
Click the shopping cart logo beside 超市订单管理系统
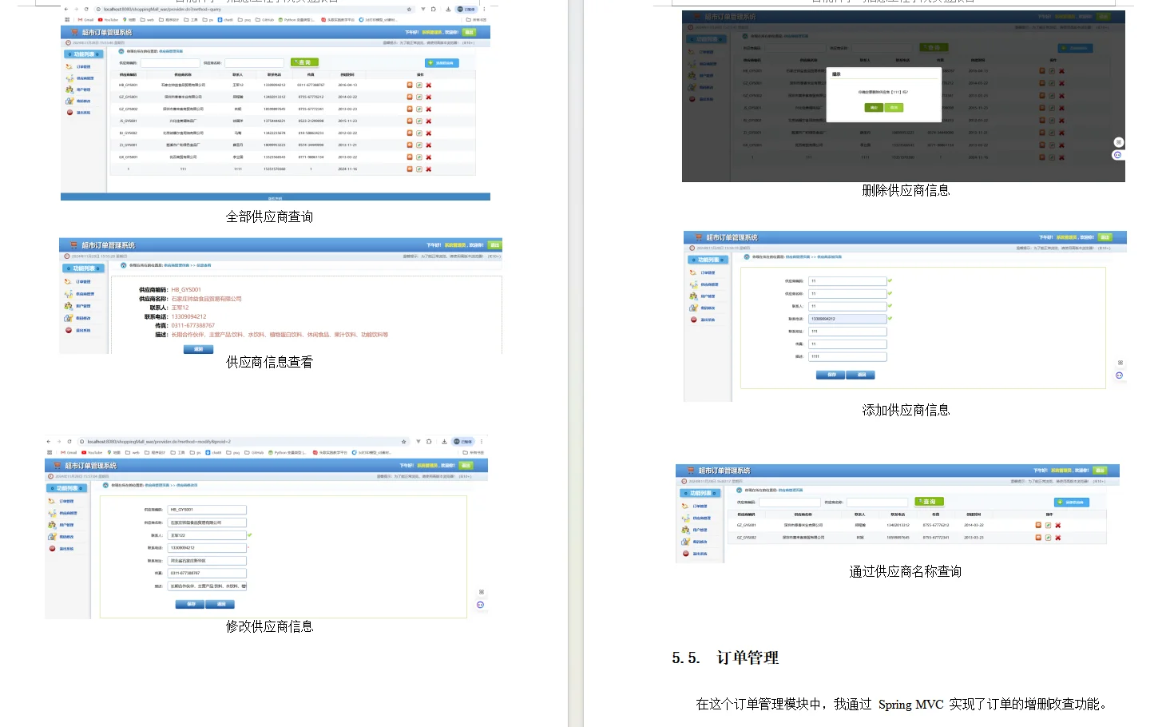click(74, 32)
